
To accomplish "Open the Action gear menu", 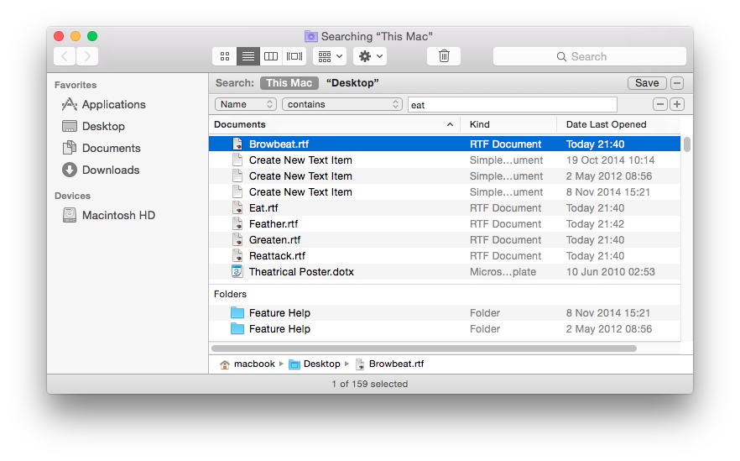I will click(x=370, y=56).
